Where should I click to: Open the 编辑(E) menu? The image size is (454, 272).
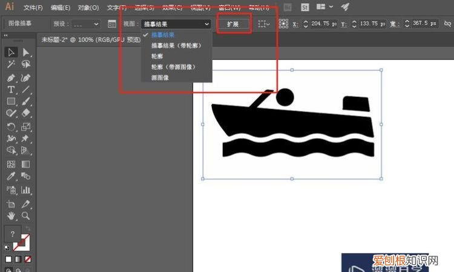tap(61, 7)
